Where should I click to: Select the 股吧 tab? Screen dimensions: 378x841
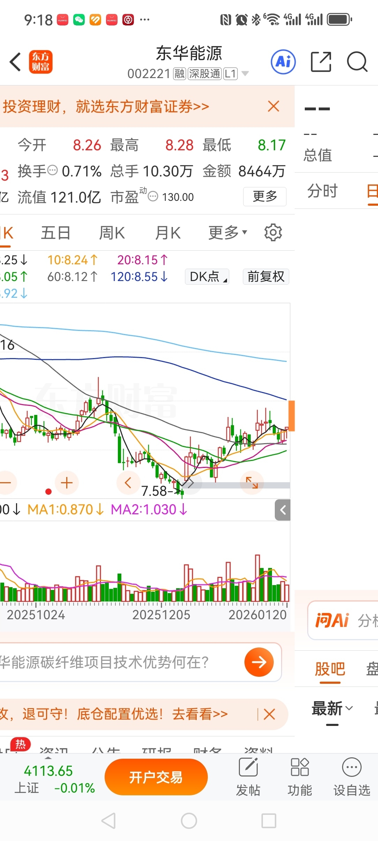tap(330, 669)
